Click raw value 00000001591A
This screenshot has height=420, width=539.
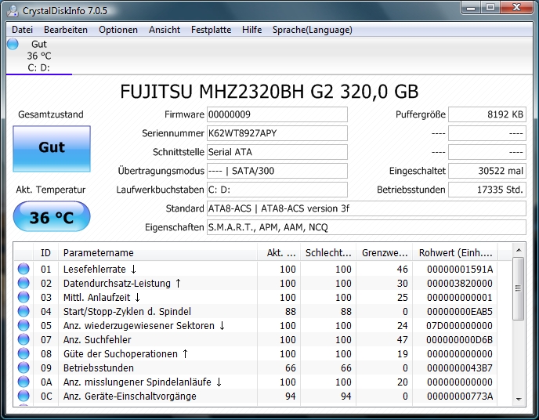tap(460, 269)
